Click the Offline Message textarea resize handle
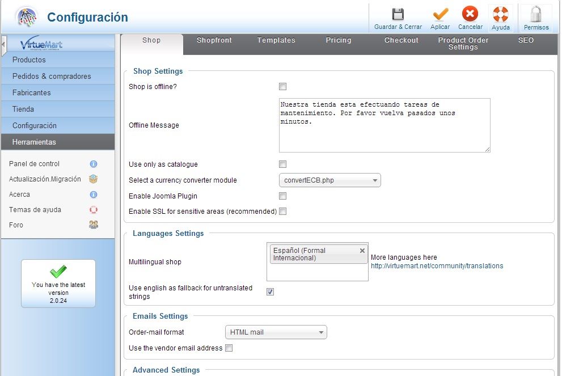562x376 pixels. coord(488,150)
